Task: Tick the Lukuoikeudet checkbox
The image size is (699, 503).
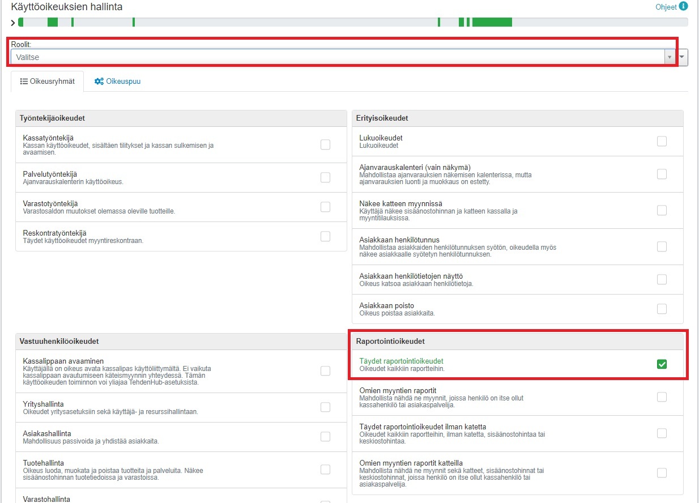Action: point(662,141)
